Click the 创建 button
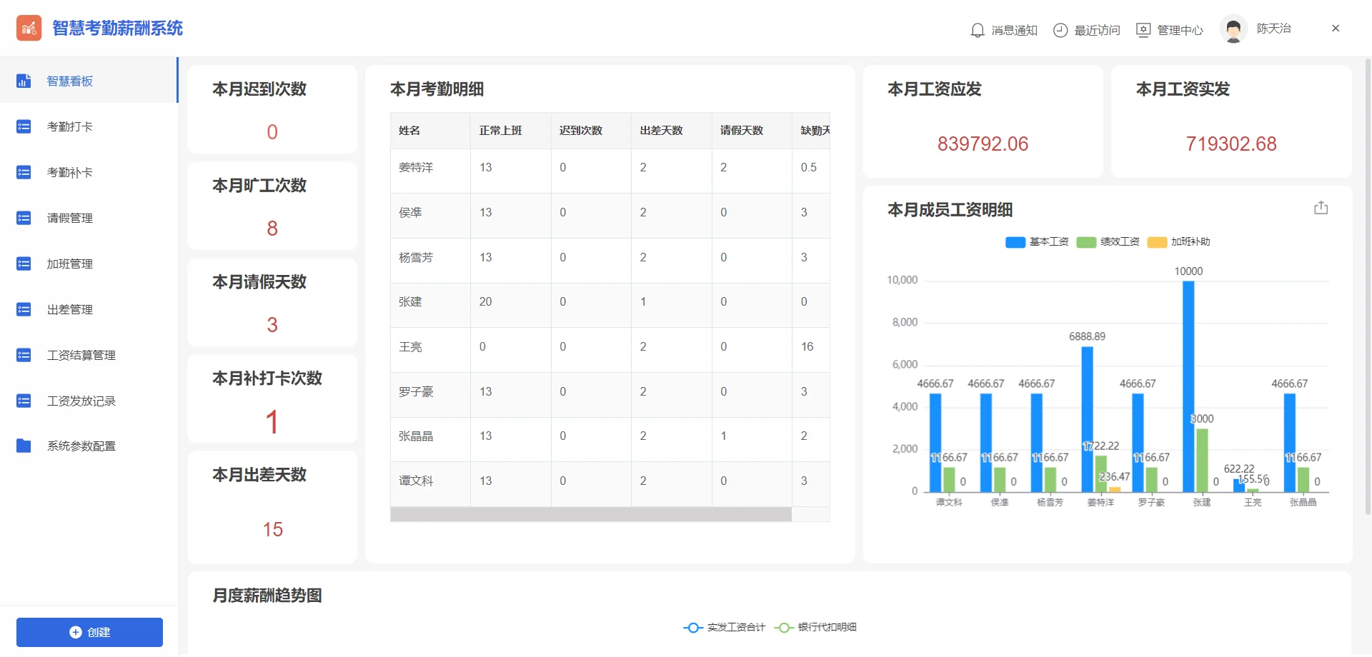 (89, 633)
